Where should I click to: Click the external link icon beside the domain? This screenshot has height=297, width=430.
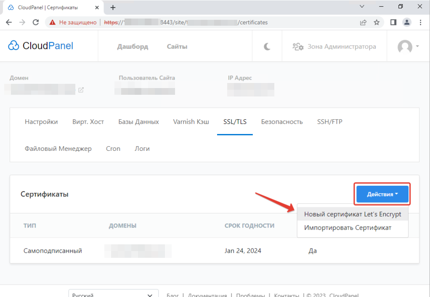(x=81, y=90)
